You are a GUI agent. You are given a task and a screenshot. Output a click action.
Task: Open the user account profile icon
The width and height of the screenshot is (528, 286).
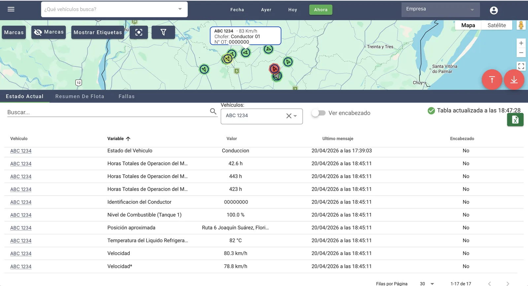click(x=494, y=11)
